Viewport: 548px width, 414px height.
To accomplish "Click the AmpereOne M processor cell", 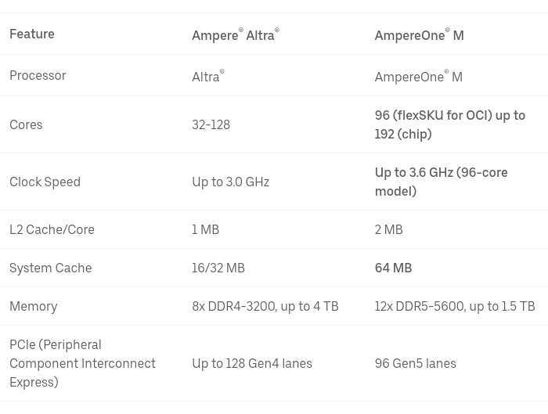I will [x=418, y=76].
